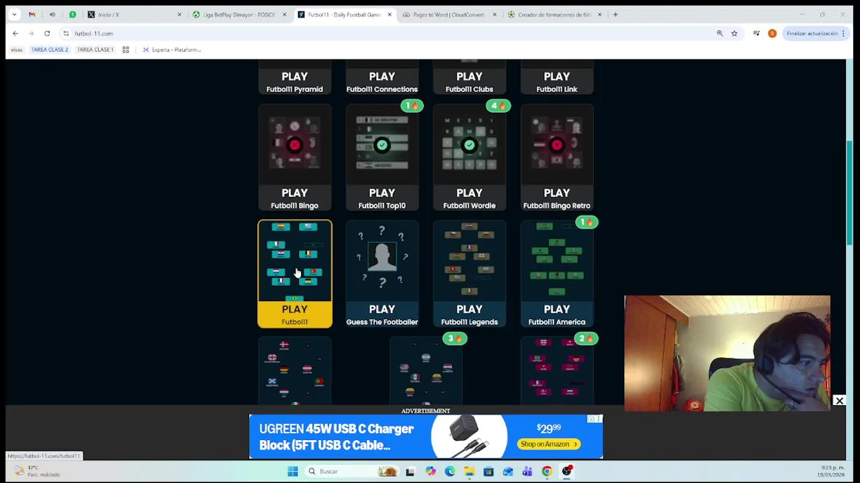
Task: Open the Experta - Plataforma bookmark
Action: [x=171, y=50]
